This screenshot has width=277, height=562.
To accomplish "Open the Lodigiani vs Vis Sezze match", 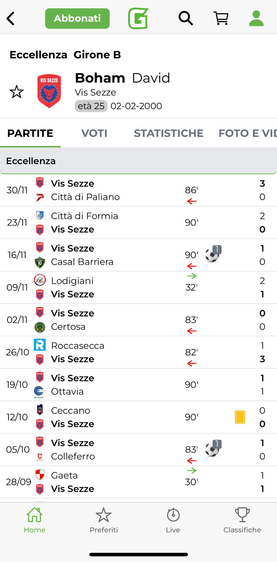I will (x=138, y=287).
